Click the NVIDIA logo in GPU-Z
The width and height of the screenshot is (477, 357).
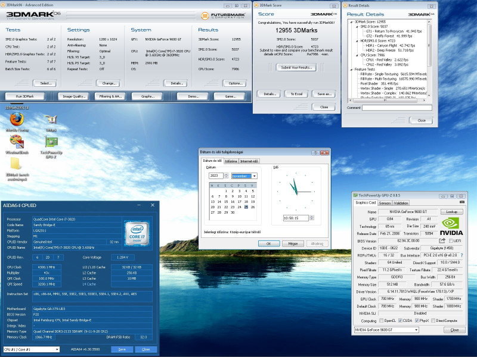pos(451,227)
